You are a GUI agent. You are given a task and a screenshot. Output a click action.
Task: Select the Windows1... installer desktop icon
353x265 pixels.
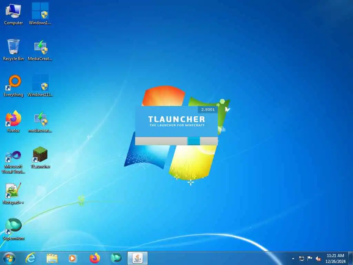pyautogui.click(x=40, y=14)
